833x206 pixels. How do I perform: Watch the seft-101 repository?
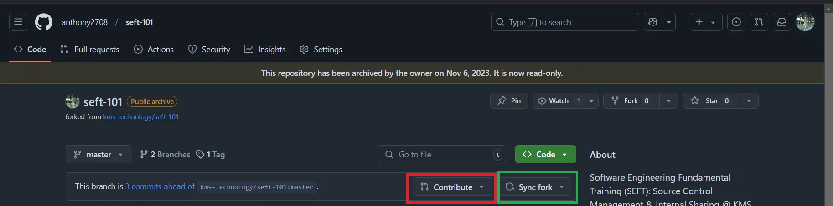point(558,100)
